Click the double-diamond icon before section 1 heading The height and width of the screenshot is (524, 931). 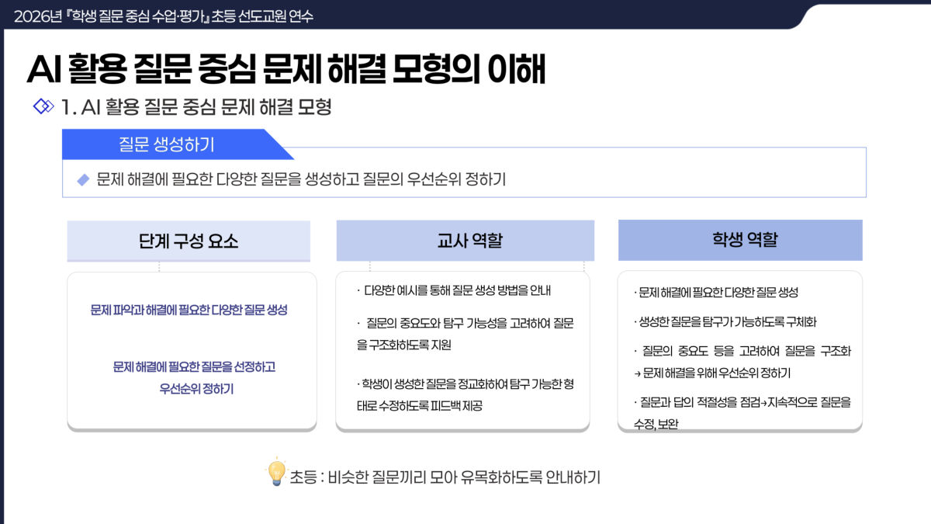(x=44, y=106)
